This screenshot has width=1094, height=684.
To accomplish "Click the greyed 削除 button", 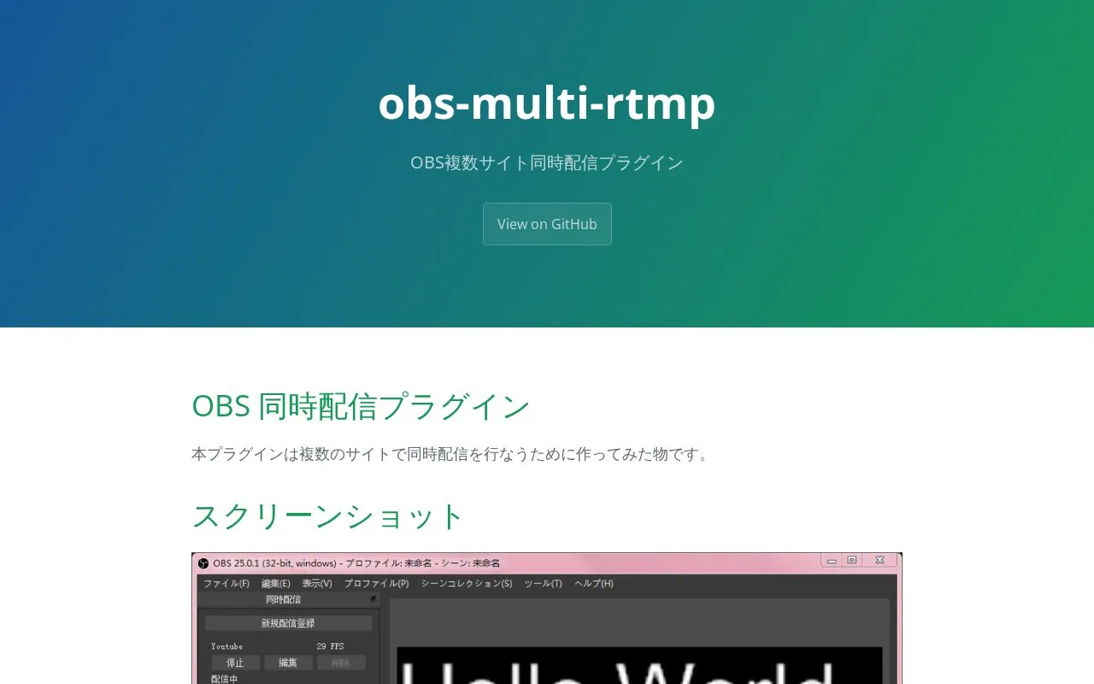I will [341, 663].
